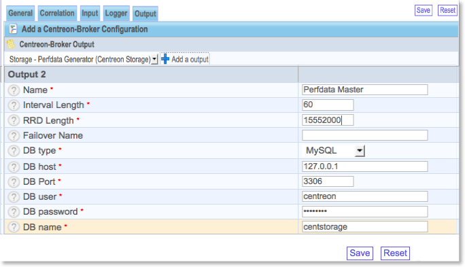The width and height of the screenshot is (465, 267).
Task: Click the top Save button
Action: (x=423, y=10)
